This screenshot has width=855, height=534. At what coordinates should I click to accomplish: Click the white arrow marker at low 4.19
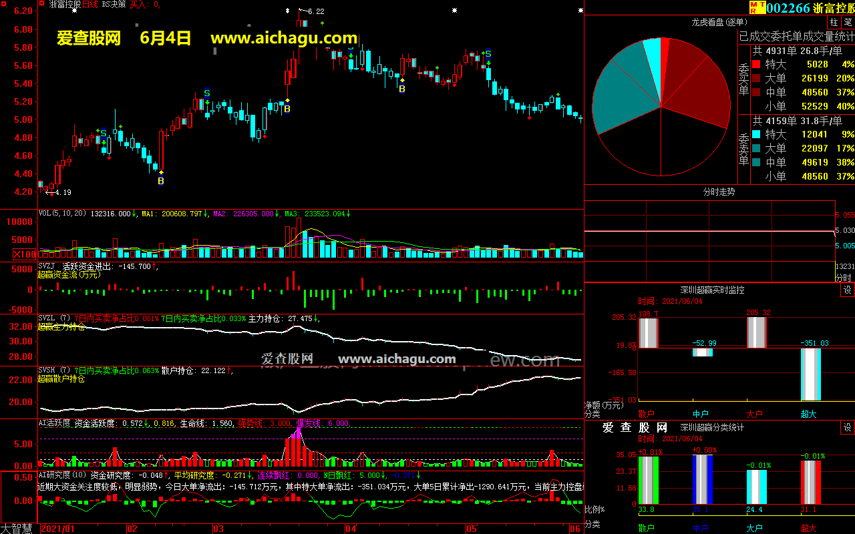click(x=49, y=192)
